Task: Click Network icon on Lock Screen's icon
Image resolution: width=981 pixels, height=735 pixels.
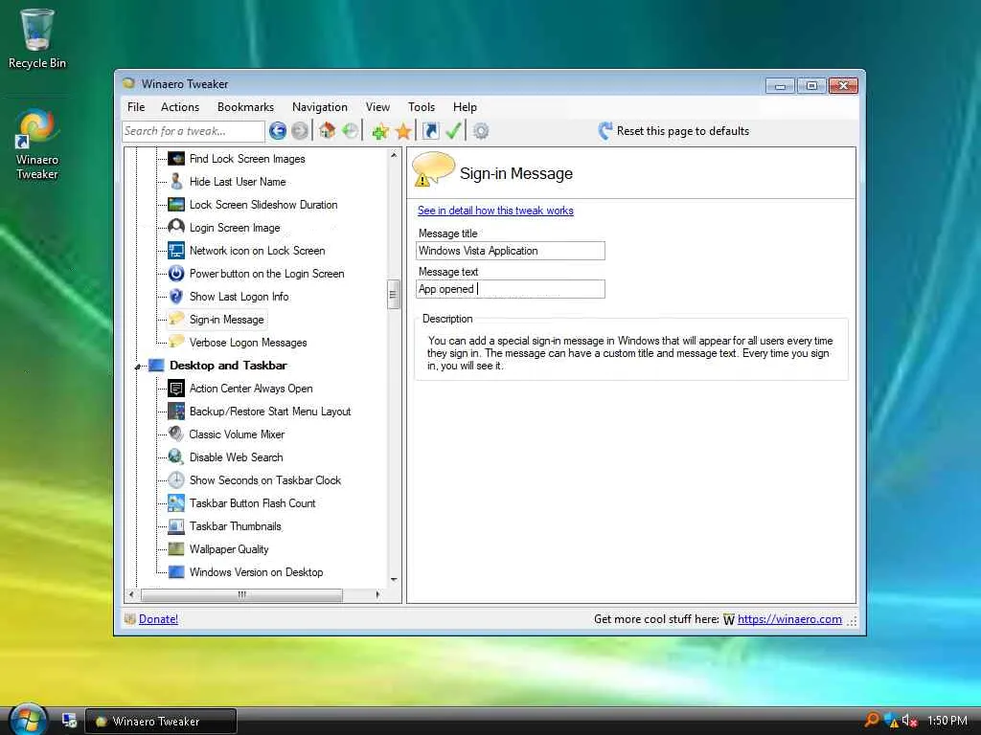Action: [176, 251]
